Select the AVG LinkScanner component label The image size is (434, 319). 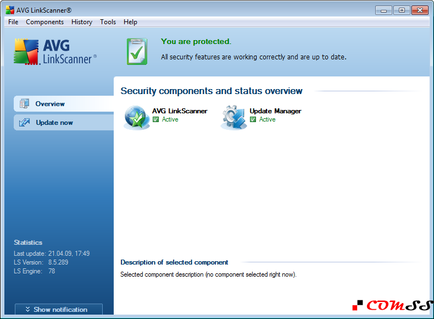(180, 111)
